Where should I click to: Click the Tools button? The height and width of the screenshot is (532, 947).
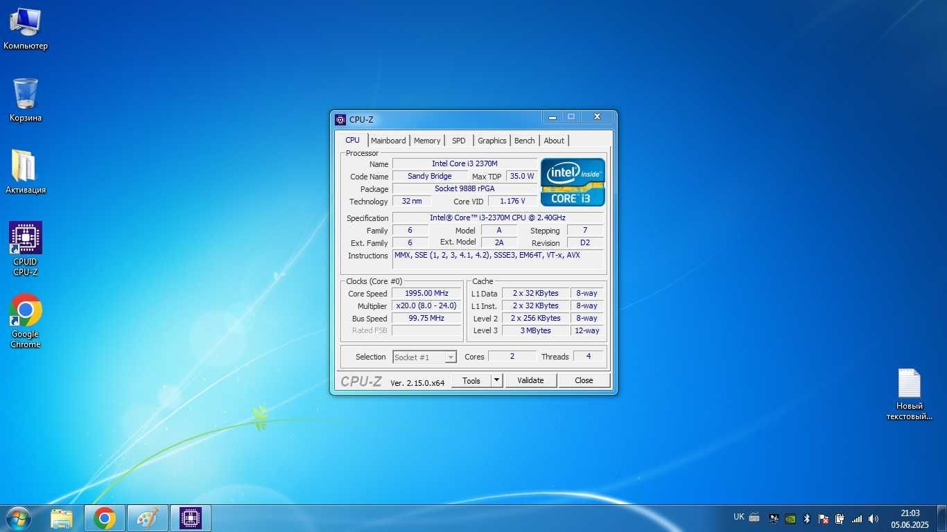[x=471, y=380]
